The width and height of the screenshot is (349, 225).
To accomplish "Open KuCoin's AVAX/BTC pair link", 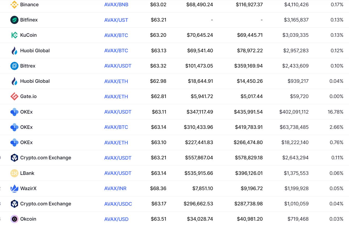I will [x=116, y=35].
